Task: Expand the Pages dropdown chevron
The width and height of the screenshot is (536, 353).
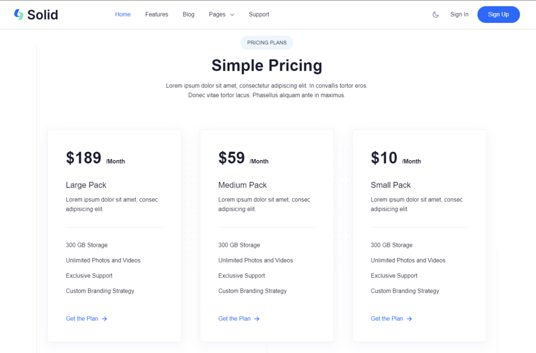Action: point(232,15)
